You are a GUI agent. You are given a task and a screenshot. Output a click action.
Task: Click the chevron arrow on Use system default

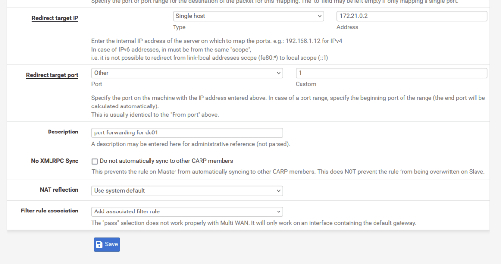click(278, 191)
